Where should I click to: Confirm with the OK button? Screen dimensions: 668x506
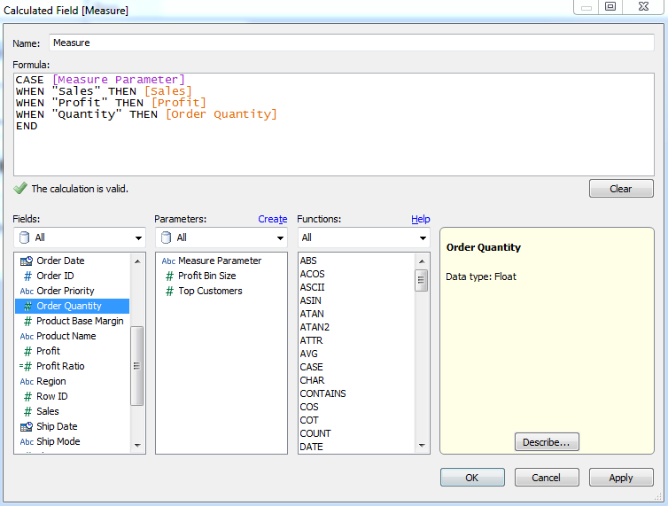[472, 478]
